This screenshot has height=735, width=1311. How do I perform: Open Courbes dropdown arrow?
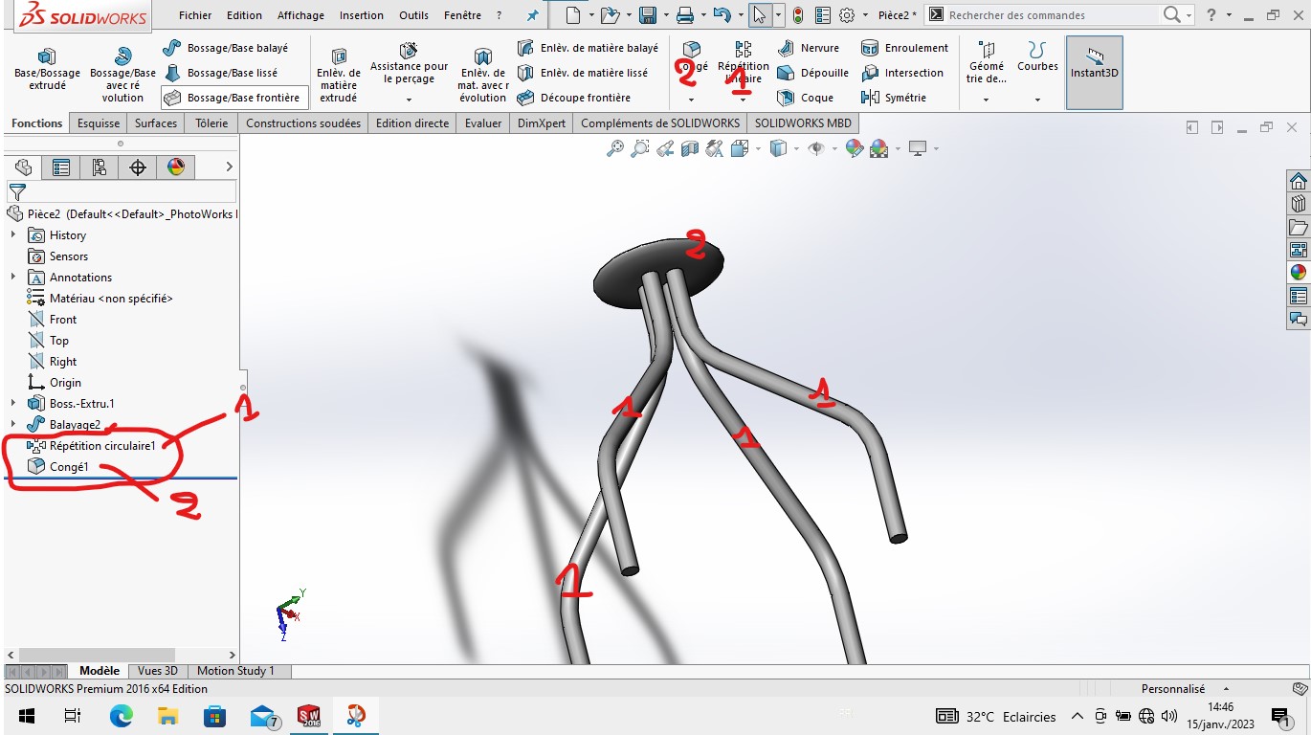tap(1037, 100)
